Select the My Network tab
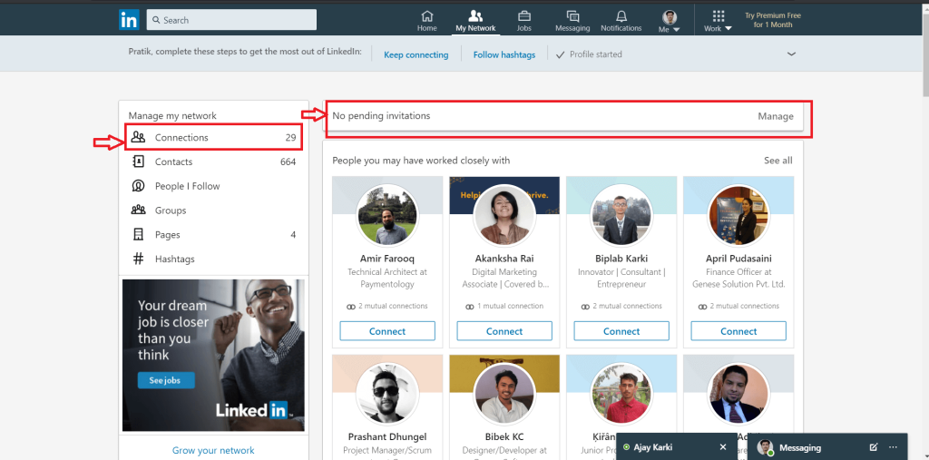 pos(475,21)
